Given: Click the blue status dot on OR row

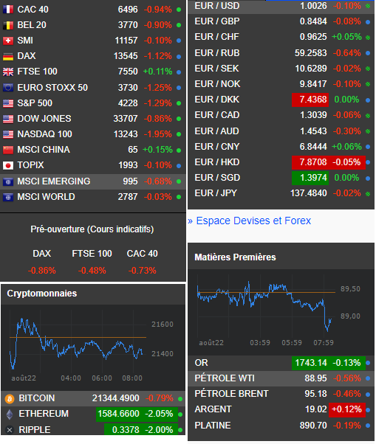Looking at the screenshot, I should 368,363.
